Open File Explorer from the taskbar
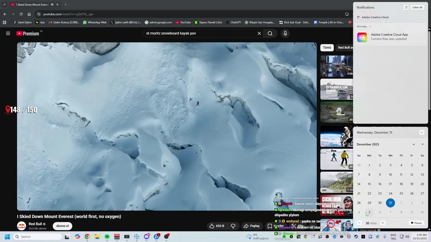 (x=97, y=237)
